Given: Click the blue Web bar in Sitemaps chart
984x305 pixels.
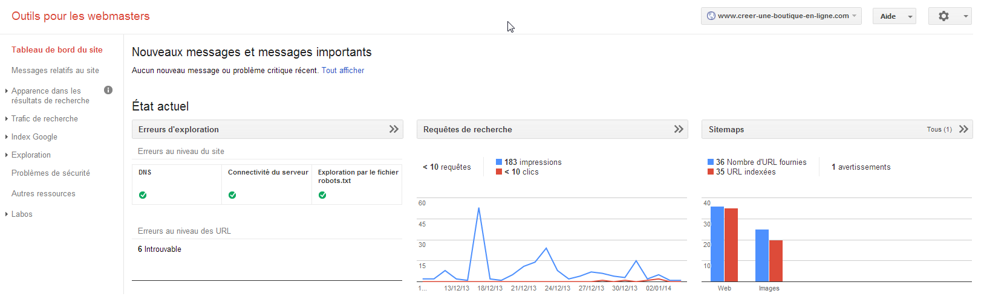Looking at the screenshot, I should (717, 244).
